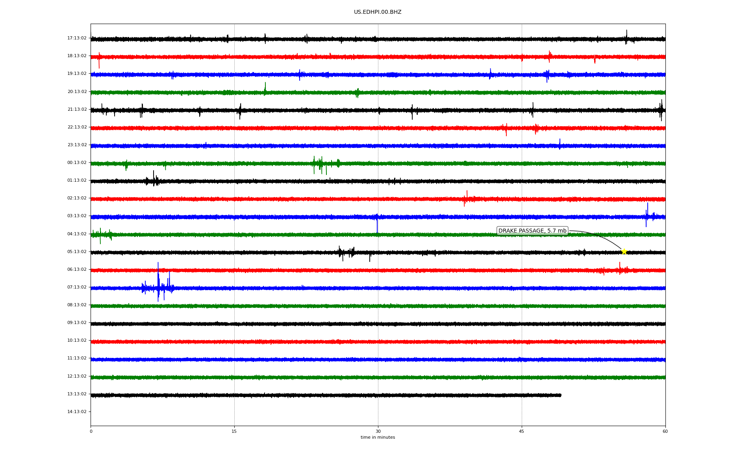Viewport: 756px width, 473px height.
Task: Click the 15 tick on the minutes axis
Action: pyautogui.click(x=234, y=432)
